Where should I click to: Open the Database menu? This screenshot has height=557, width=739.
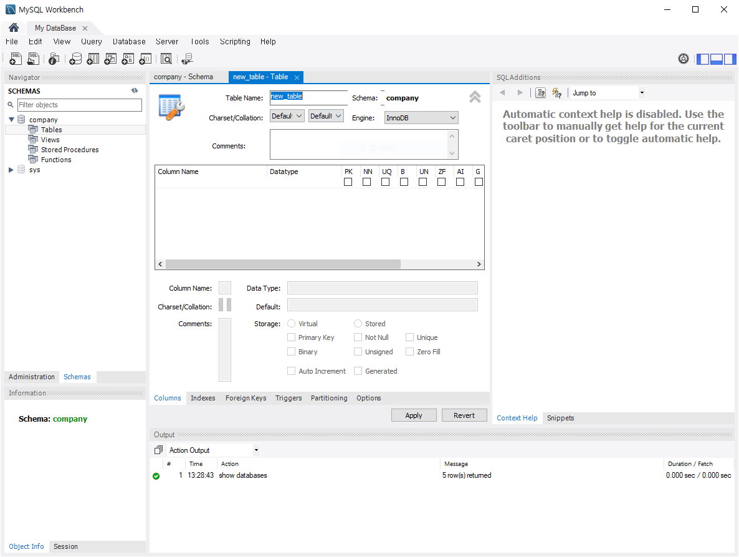click(129, 42)
